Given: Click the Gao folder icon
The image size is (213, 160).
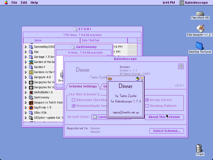Looking at the screenshot, I should click(x=31, y=52).
